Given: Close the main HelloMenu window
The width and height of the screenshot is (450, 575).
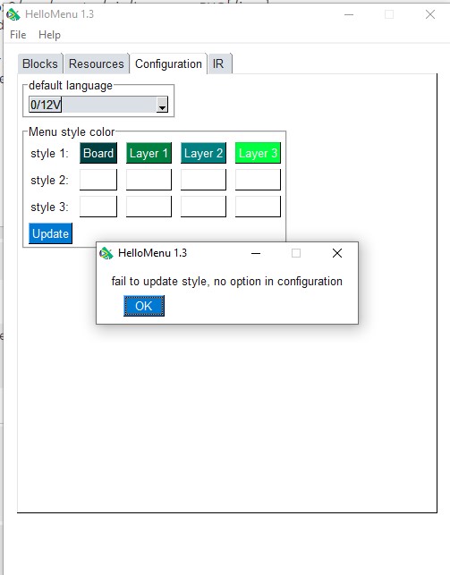Looking at the screenshot, I should [x=429, y=14].
